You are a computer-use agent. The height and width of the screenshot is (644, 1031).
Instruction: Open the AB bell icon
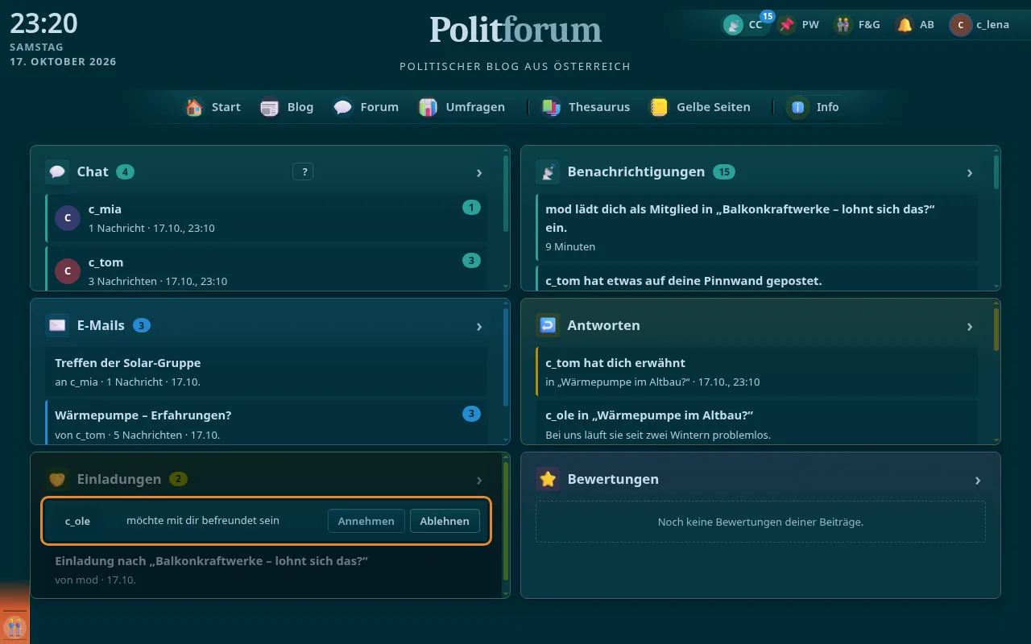(x=905, y=25)
